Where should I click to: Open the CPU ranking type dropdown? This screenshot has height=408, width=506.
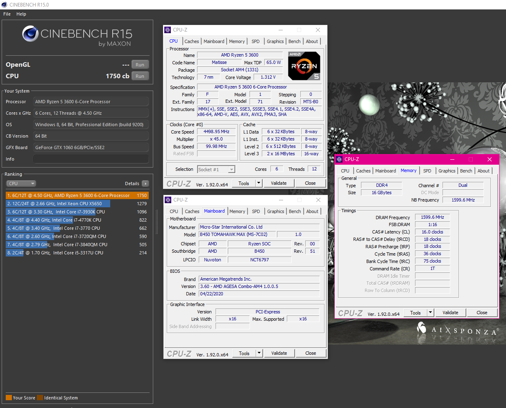21,184
